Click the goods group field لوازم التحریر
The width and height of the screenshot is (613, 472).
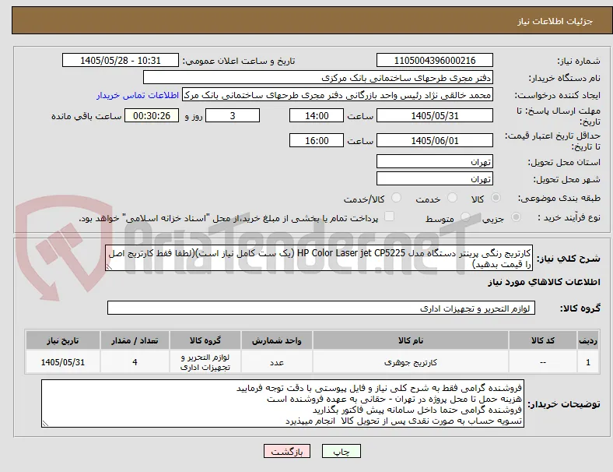click(321, 308)
